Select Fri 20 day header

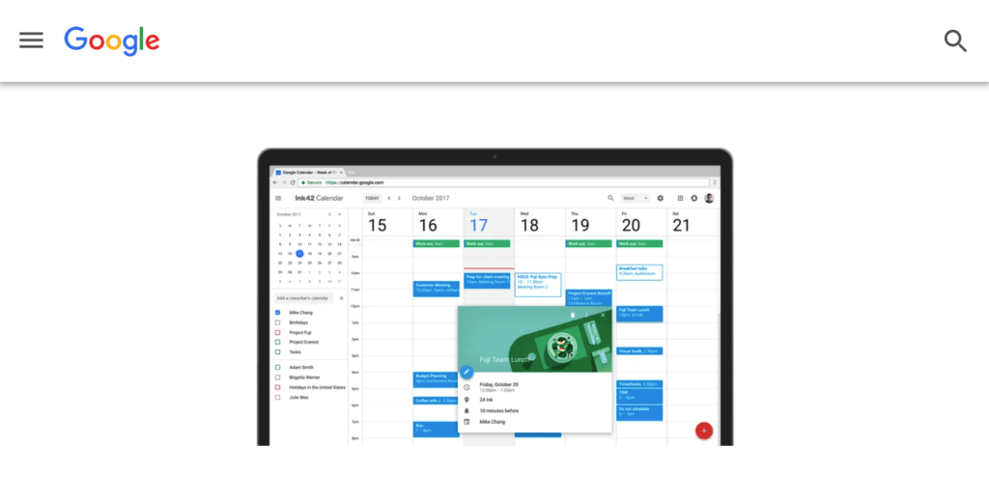[631, 223]
